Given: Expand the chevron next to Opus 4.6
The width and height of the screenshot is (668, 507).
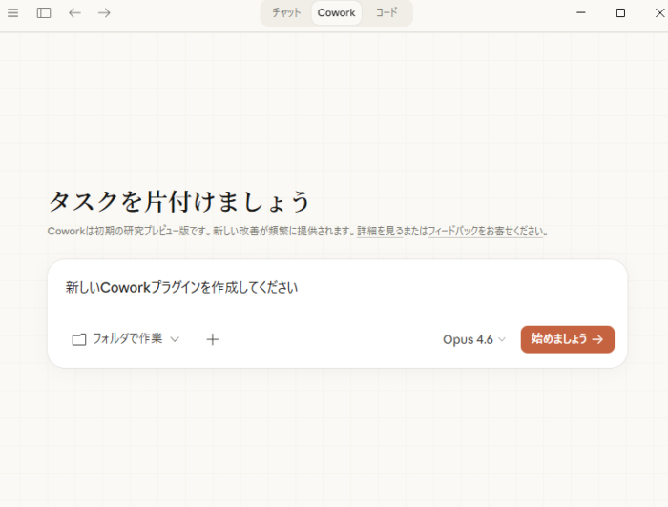Looking at the screenshot, I should tap(502, 339).
